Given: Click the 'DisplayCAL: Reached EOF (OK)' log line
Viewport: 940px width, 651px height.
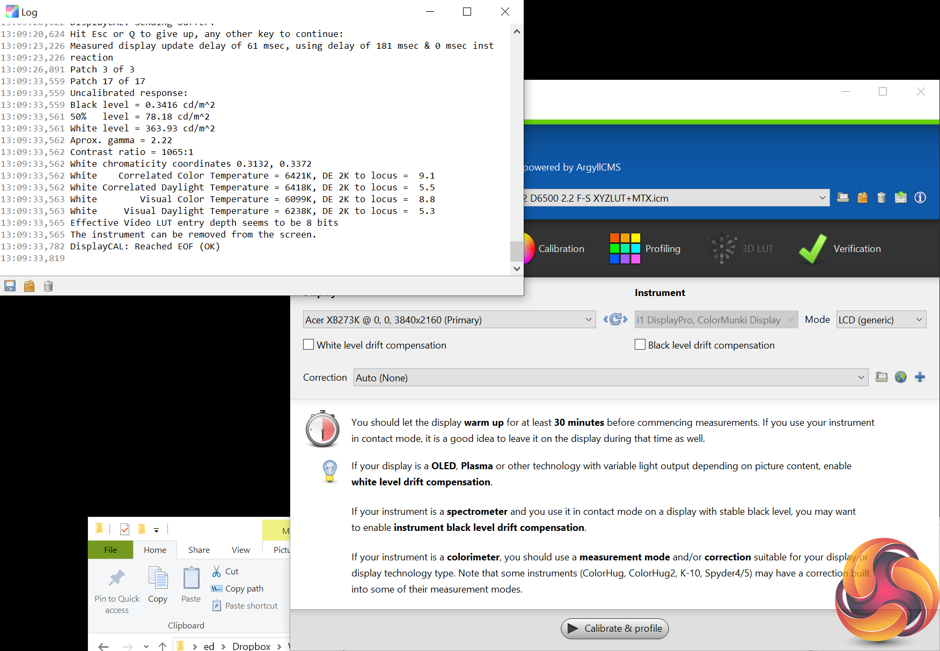Looking at the screenshot, I should click(x=145, y=247).
